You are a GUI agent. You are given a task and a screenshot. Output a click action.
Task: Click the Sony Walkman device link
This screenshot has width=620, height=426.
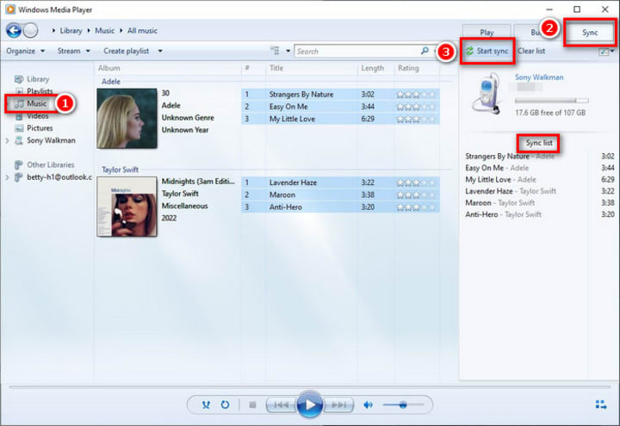pyautogui.click(x=539, y=77)
